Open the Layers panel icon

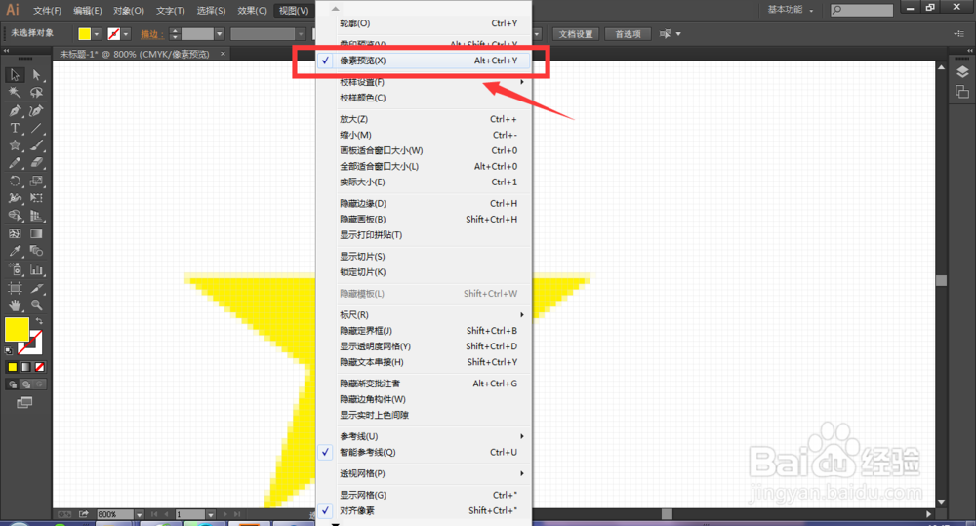(962, 72)
